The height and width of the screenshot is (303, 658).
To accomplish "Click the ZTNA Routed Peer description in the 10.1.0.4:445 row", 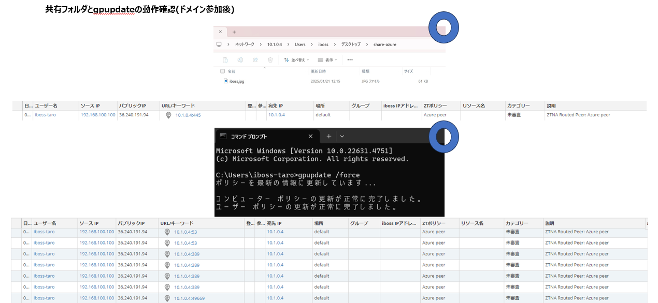I will (x=578, y=115).
